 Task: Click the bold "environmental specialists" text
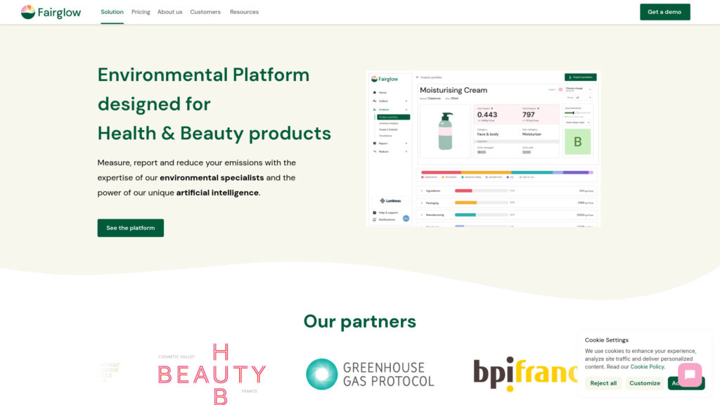tap(212, 178)
